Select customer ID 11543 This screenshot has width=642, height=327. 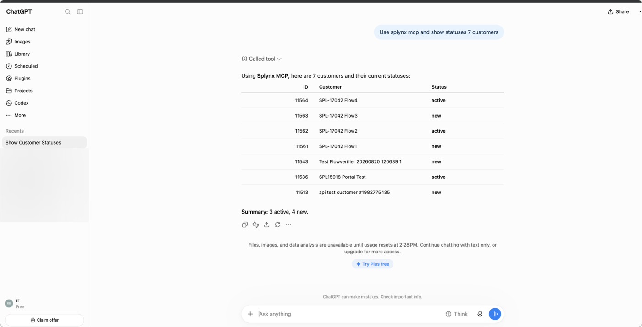(301, 162)
